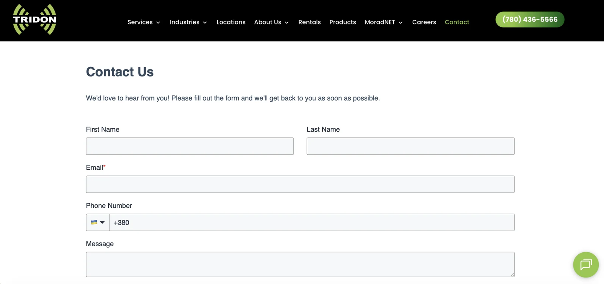The height and width of the screenshot is (284, 604).
Task: Click the Phone Number input with +380
Action: point(312,223)
